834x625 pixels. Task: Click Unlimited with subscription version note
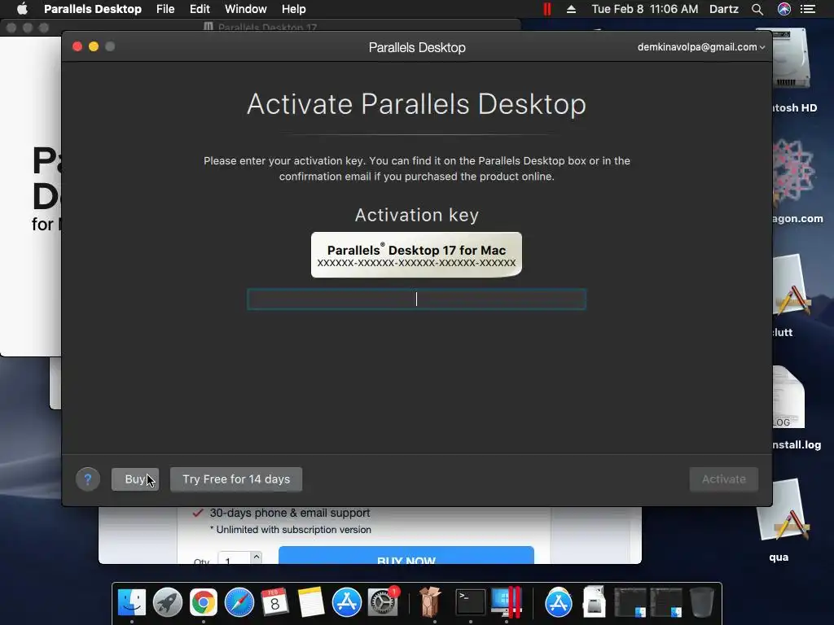[x=291, y=530]
